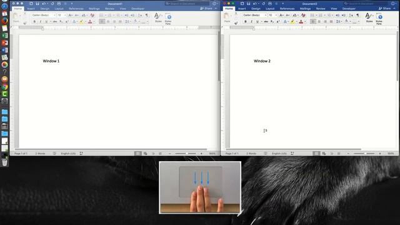Justify the text in Document1
Image resolution: width=400 pixels, height=225 pixels.
coord(120,22)
